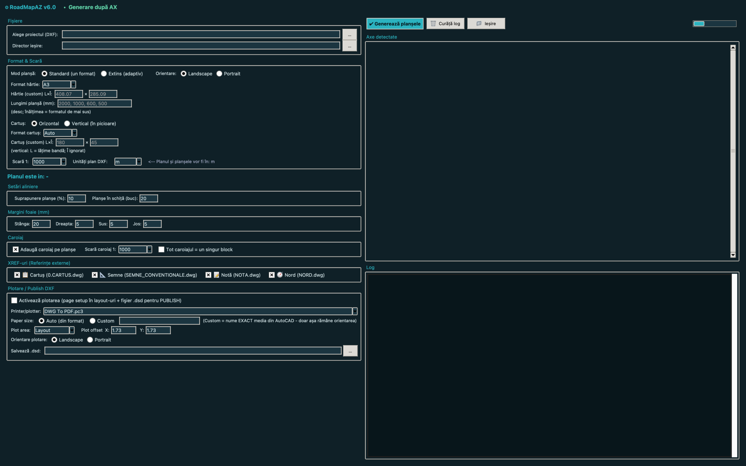Click the clipboard icon beside Cartuş xref
746x466 pixels.
[25, 275]
